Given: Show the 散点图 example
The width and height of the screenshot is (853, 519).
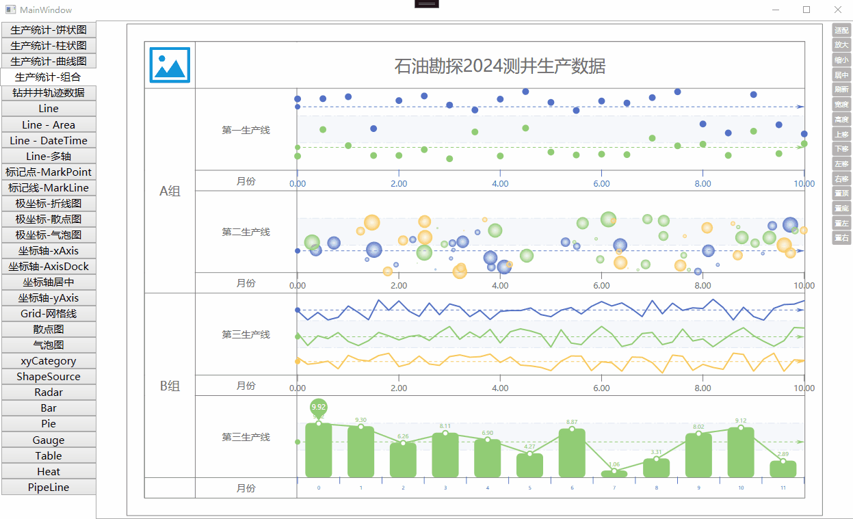Looking at the screenshot, I should tap(49, 329).
